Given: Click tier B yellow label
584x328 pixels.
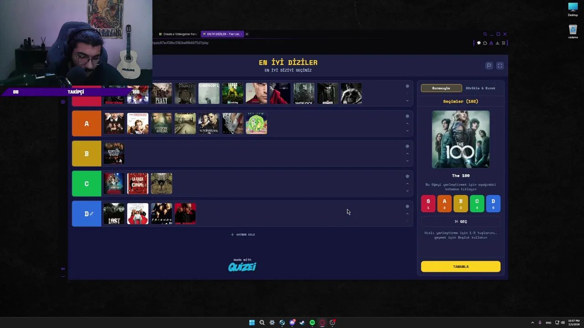Looking at the screenshot, I should point(87,154).
